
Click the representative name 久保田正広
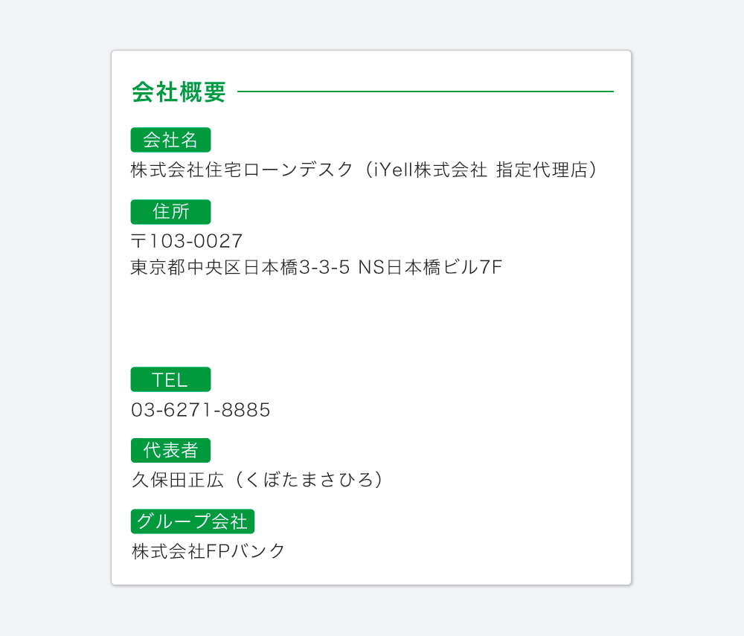(178, 480)
